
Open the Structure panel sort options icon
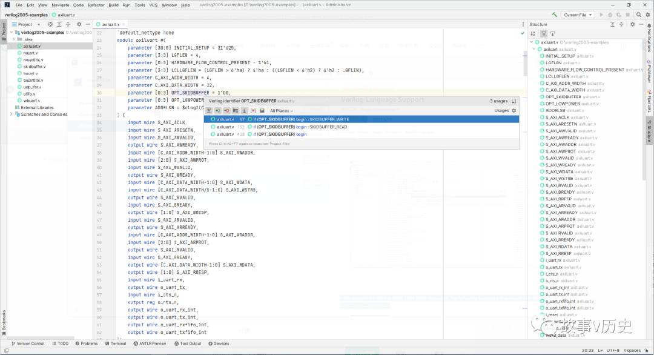[x=532, y=33]
